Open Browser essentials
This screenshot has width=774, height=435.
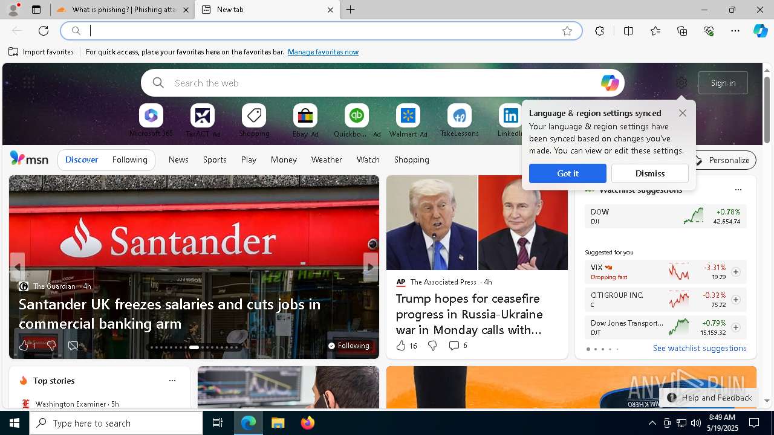(709, 31)
